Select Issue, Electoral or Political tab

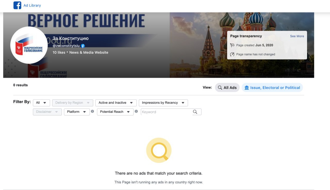pos(272,88)
